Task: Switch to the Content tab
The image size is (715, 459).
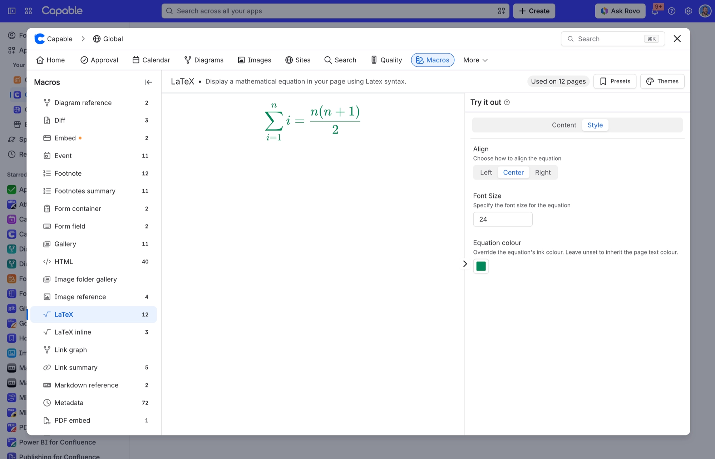Action: tap(564, 125)
